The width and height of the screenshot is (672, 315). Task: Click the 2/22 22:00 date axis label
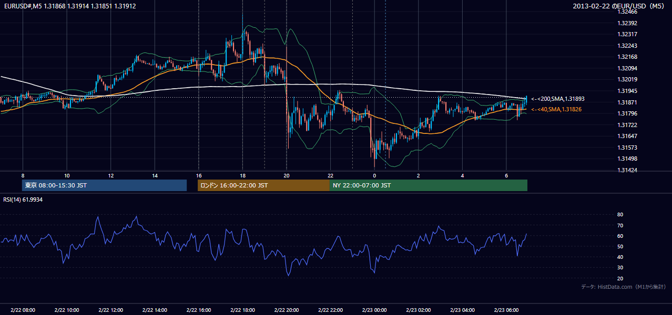coord(330,310)
